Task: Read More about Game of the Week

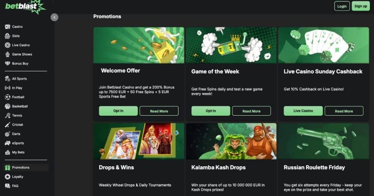Action: [251, 111]
